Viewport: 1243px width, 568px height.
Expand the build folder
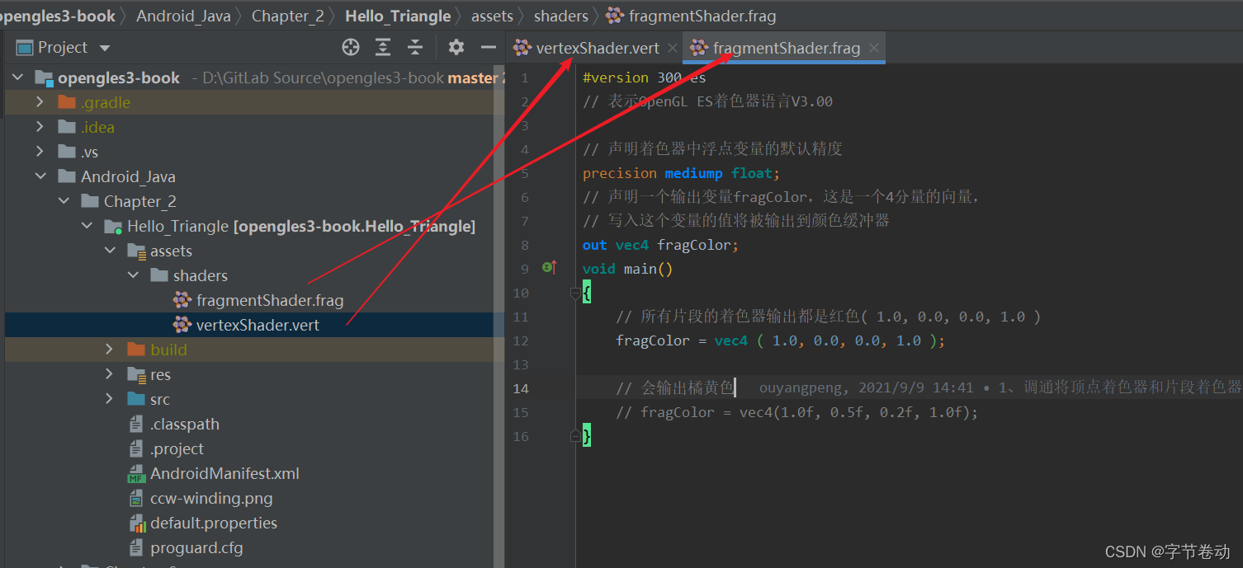(x=110, y=350)
